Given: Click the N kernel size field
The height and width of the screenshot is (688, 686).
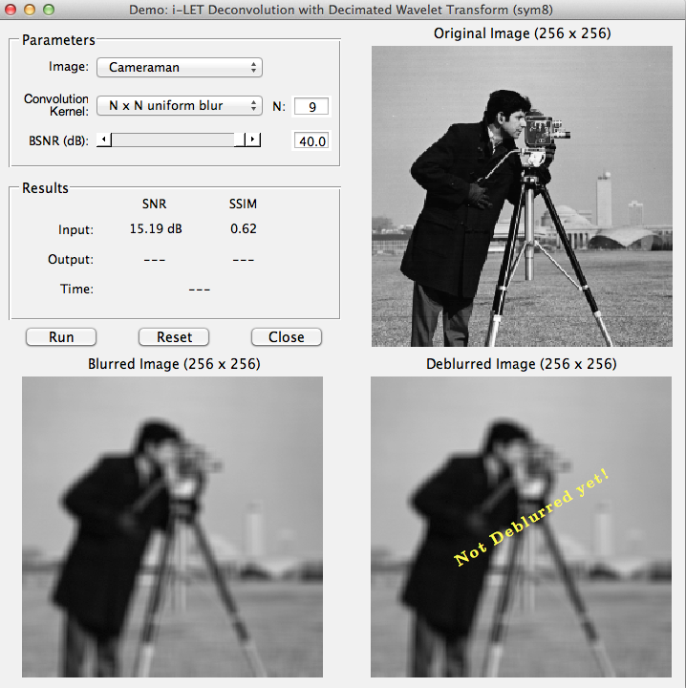Looking at the screenshot, I should click(x=311, y=106).
